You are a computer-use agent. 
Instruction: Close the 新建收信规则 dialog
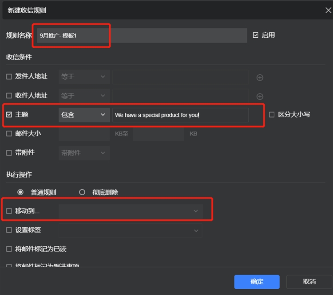tap(328, 10)
